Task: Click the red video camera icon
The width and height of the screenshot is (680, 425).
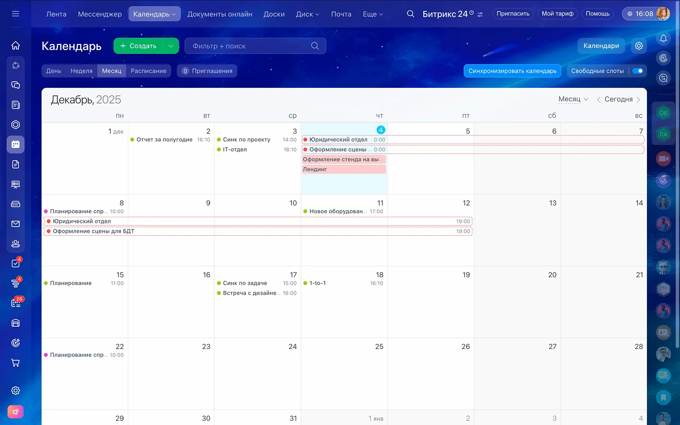Action: click(663, 159)
